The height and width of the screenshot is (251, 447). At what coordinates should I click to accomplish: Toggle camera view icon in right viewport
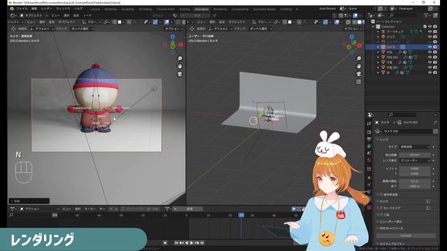(x=359, y=74)
